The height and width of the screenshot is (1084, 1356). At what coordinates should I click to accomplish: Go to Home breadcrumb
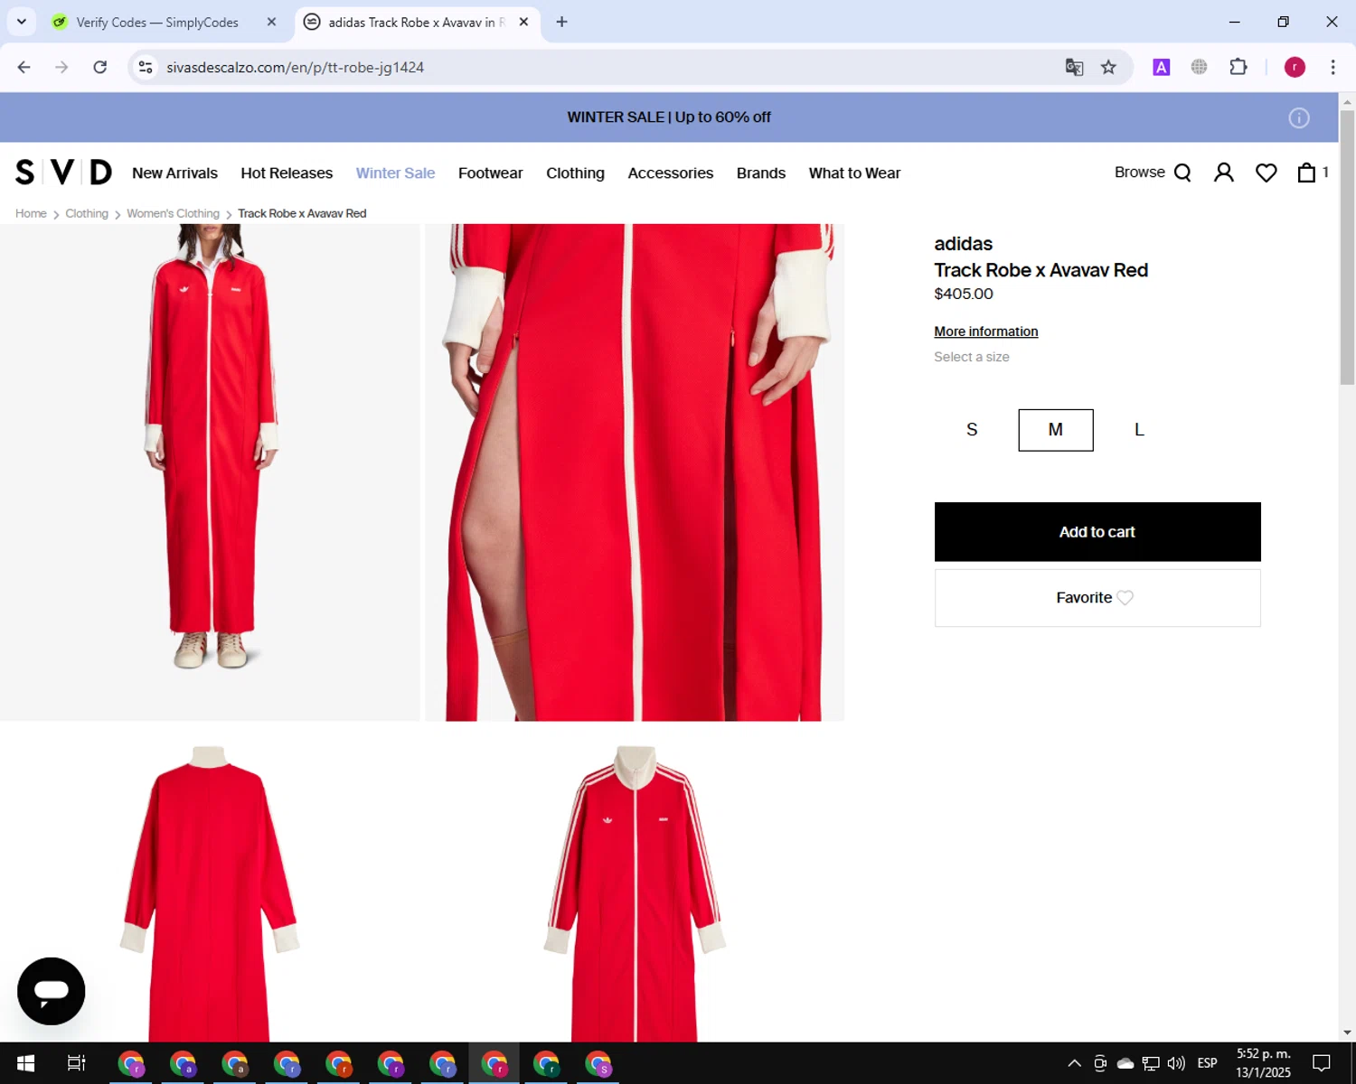click(31, 213)
